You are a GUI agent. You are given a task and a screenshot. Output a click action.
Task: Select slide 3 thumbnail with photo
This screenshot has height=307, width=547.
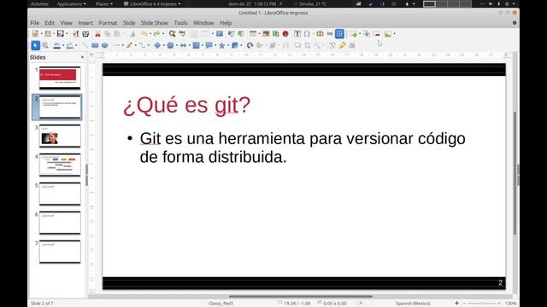(x=60, y=136)
